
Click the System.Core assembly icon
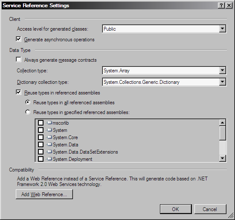[49, 137]
